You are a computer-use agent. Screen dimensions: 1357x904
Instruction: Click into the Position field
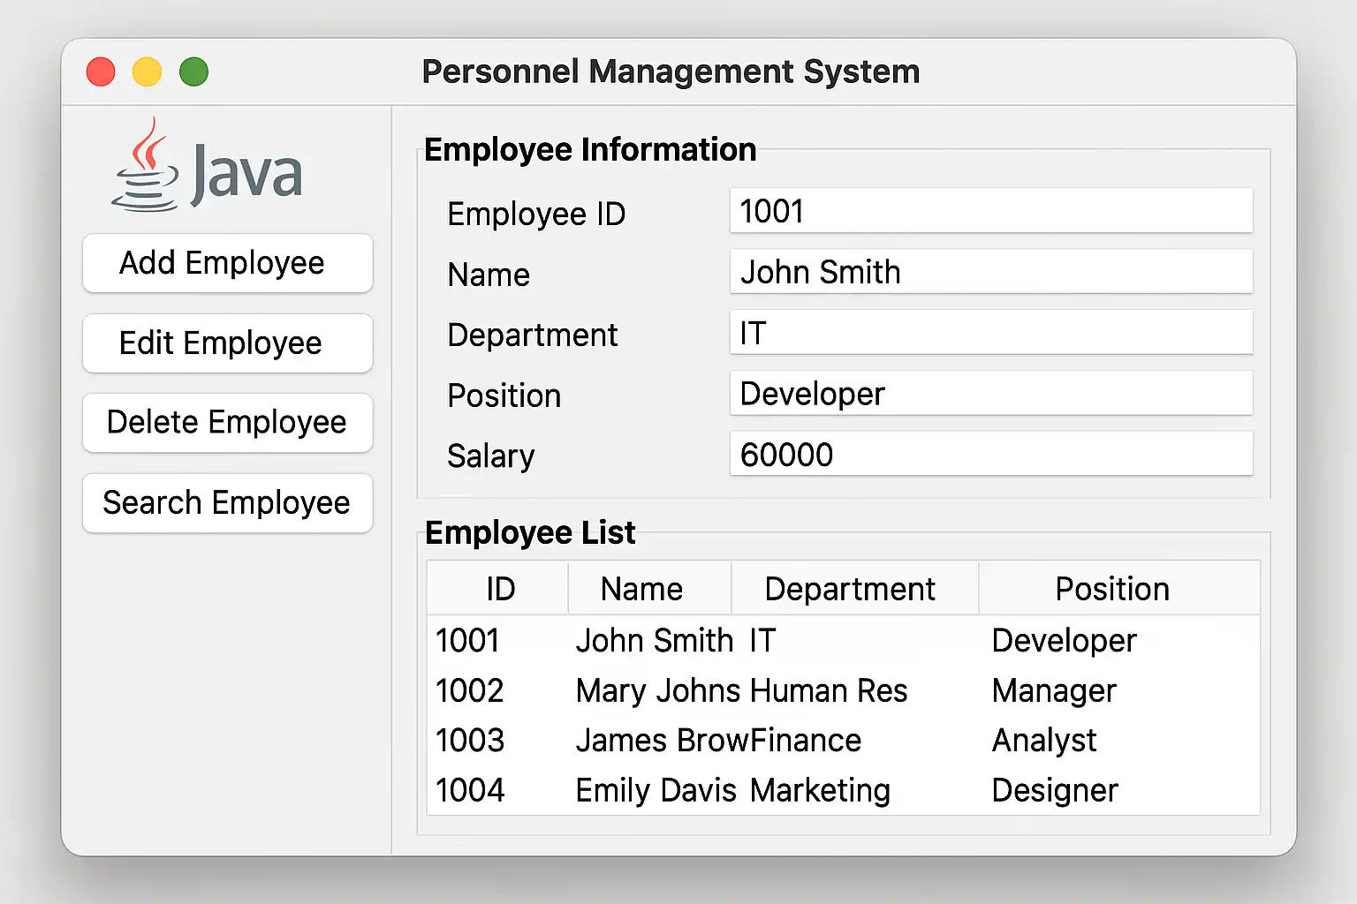pos(990,394)
